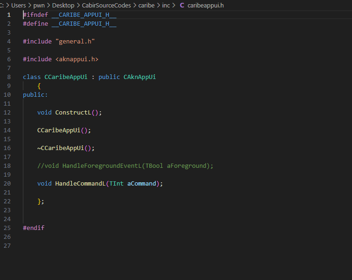The height and width of the screenshot is (280, 352).
Task: Click the TInt type on line 20
Action: [116, 183]
